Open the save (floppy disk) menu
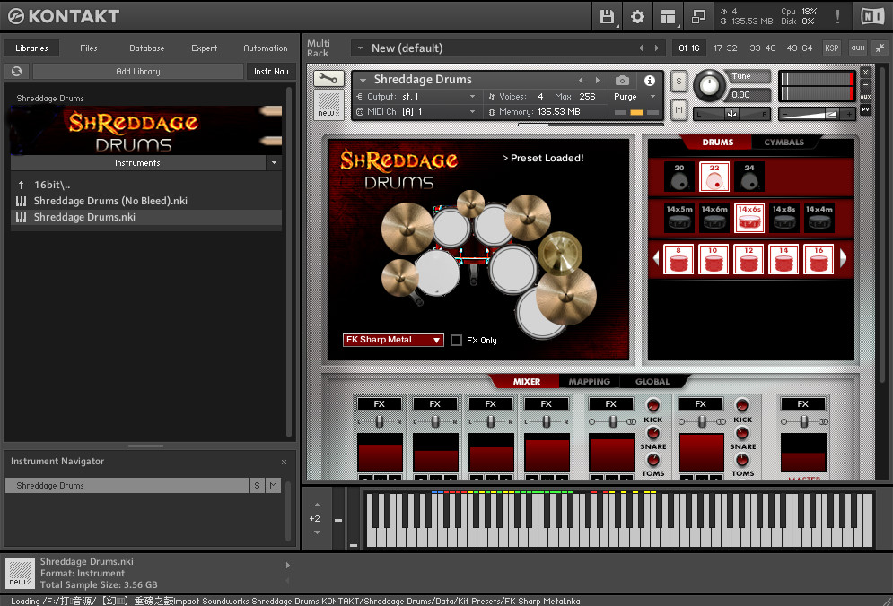The width and height of the screenshot is (893, 606). point(607,16)
